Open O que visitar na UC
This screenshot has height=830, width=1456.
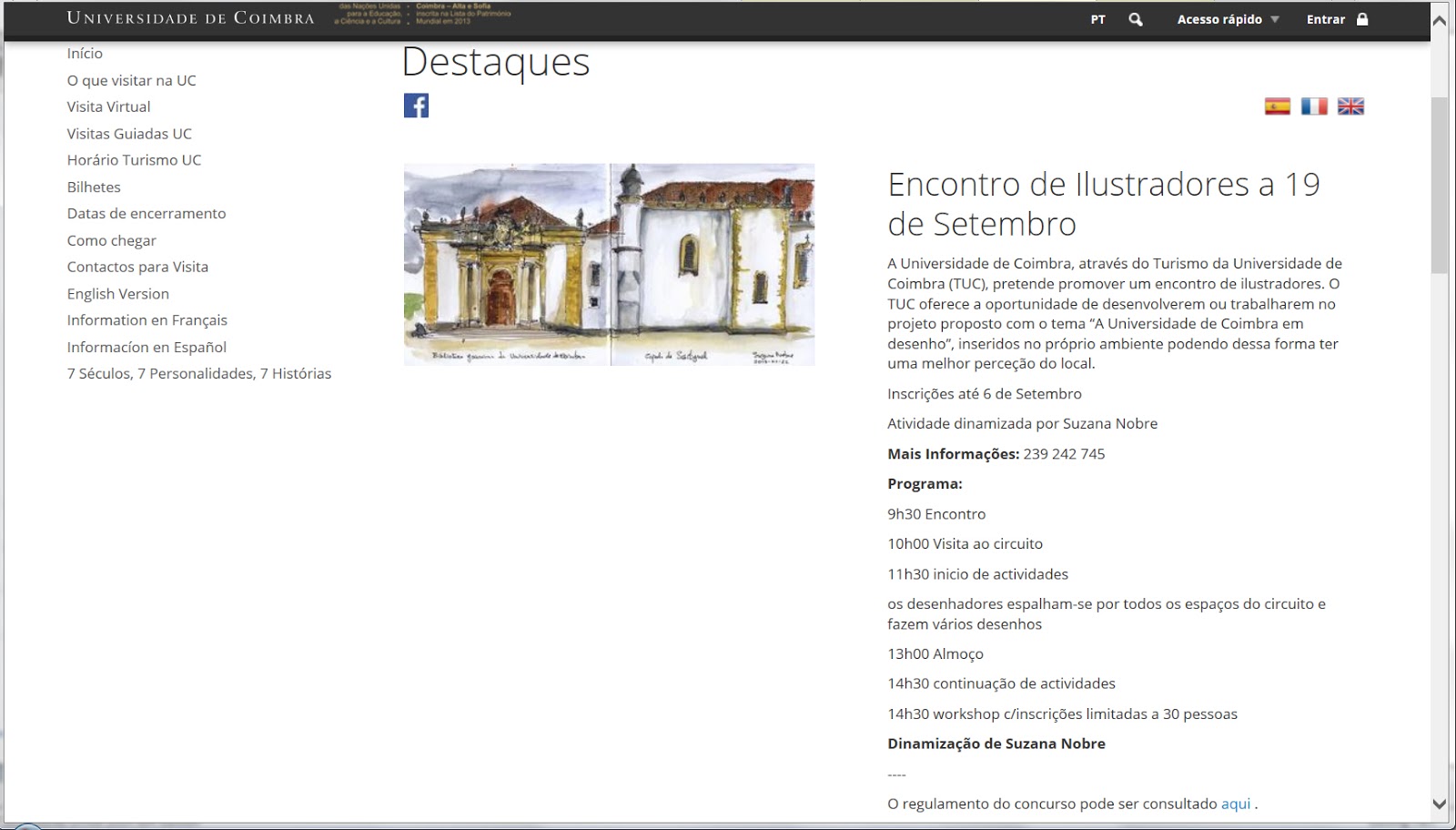point(131,80)
